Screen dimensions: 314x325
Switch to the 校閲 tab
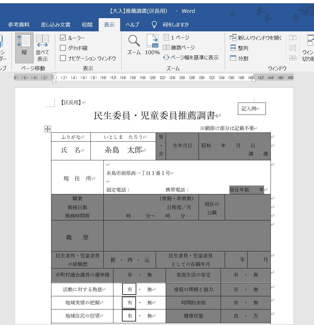[87, 24]
